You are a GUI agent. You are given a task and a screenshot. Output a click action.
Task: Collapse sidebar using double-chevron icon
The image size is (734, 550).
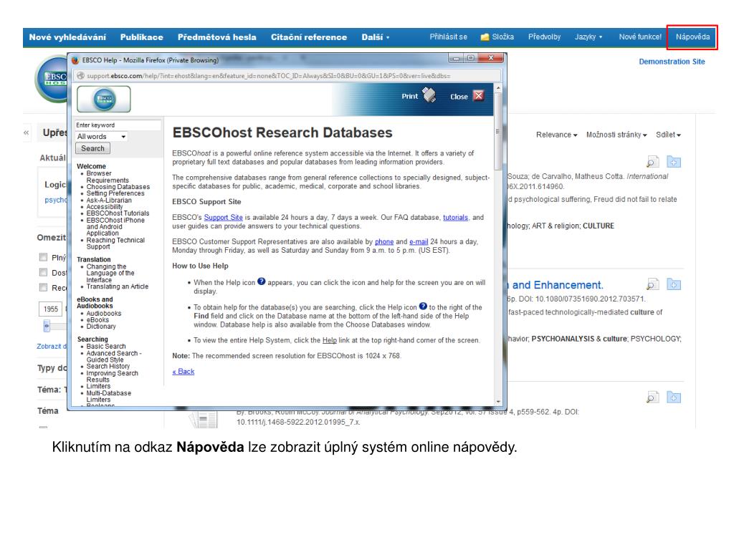tap(27, 132)
